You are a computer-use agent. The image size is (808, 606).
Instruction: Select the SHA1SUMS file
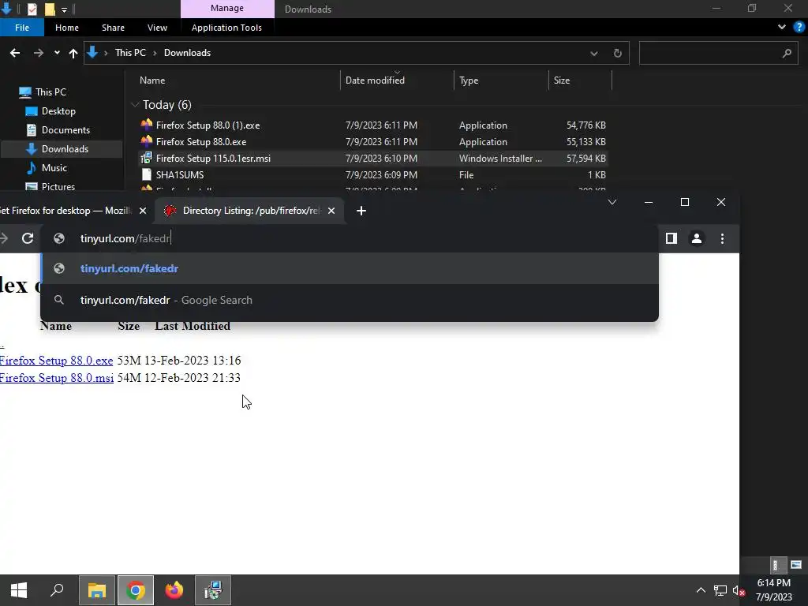(180, 174)
